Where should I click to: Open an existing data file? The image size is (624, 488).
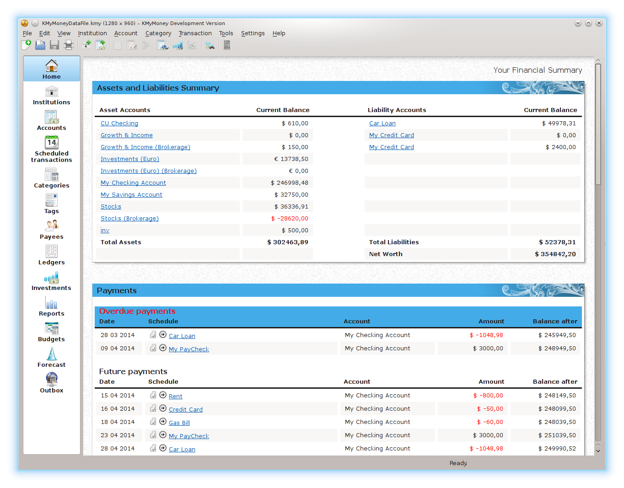(40, 44)
